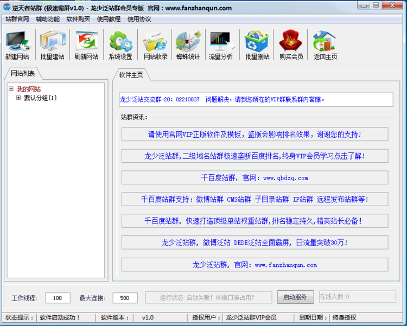
Task: Click 软件启动成功！ status text
Action: tap(60, 317)
